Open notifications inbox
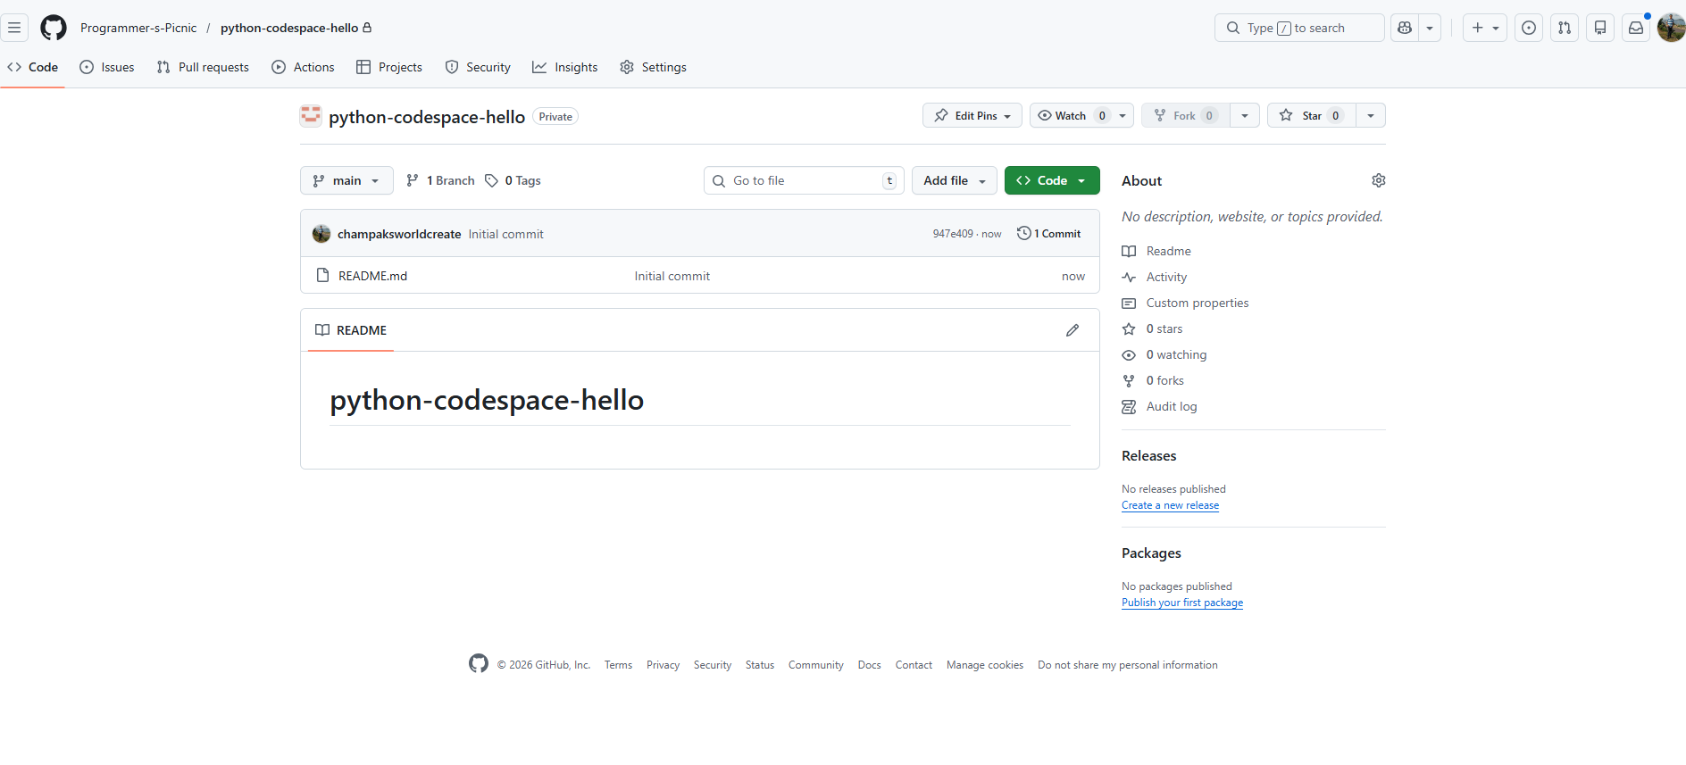 (1636, 28)
